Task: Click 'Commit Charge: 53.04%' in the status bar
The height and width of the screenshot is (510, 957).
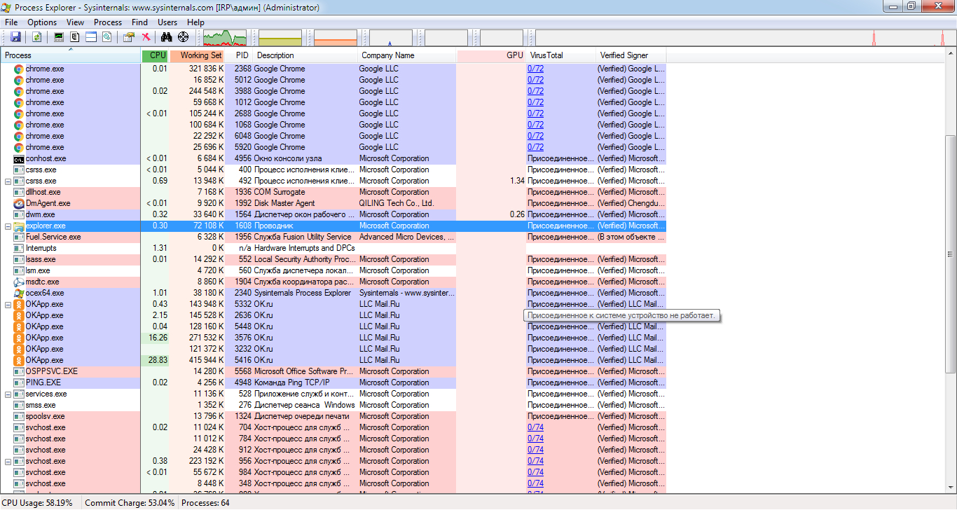Action: pyautogui.click(x=130, y=503)
